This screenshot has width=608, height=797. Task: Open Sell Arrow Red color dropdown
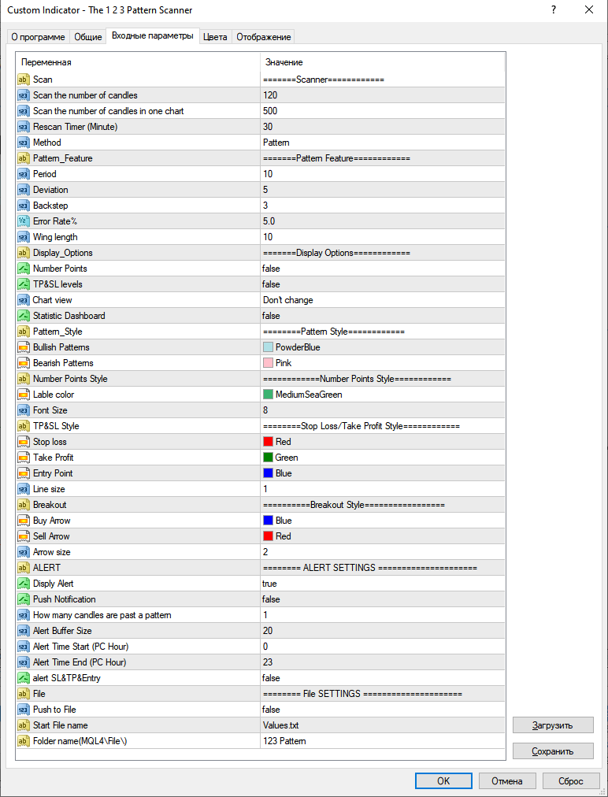[382, 536]
